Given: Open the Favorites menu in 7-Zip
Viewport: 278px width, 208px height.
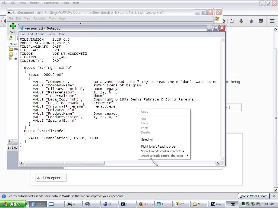Looking at the screenshot, I should [40, 18].
